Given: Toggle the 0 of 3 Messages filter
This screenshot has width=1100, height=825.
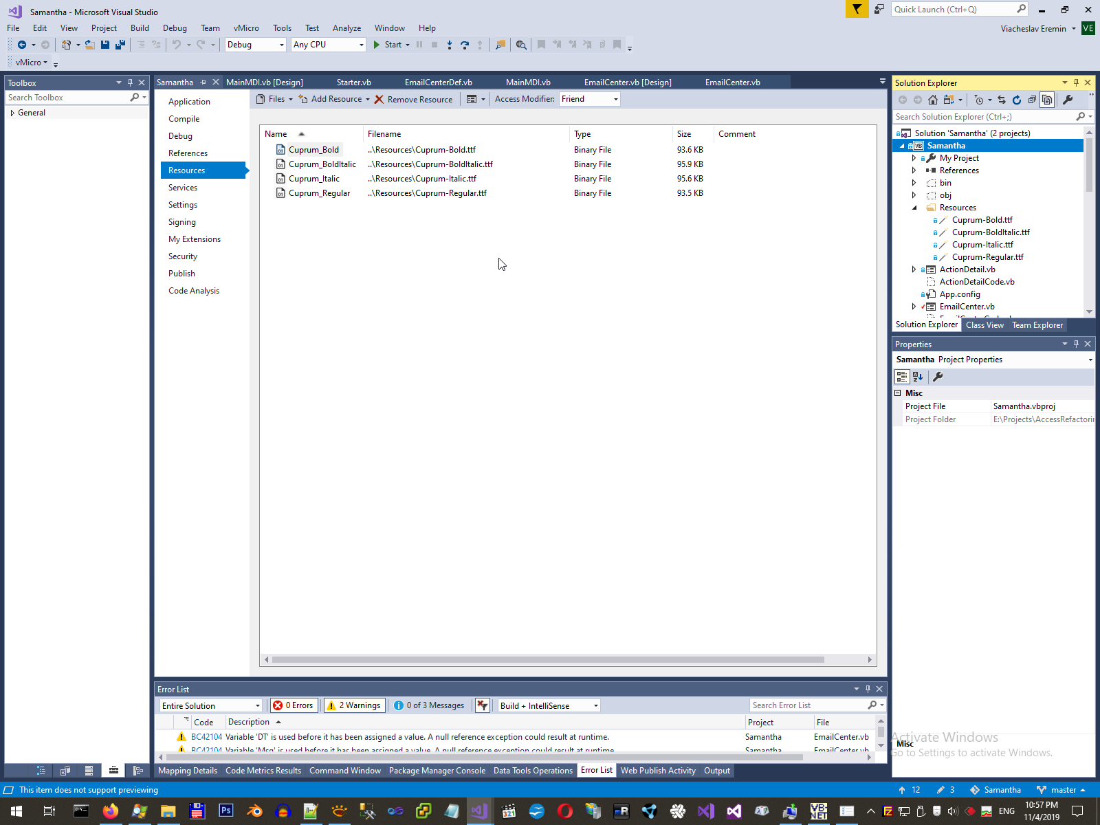Looking at the screenshot, I should tap(429, 705).
